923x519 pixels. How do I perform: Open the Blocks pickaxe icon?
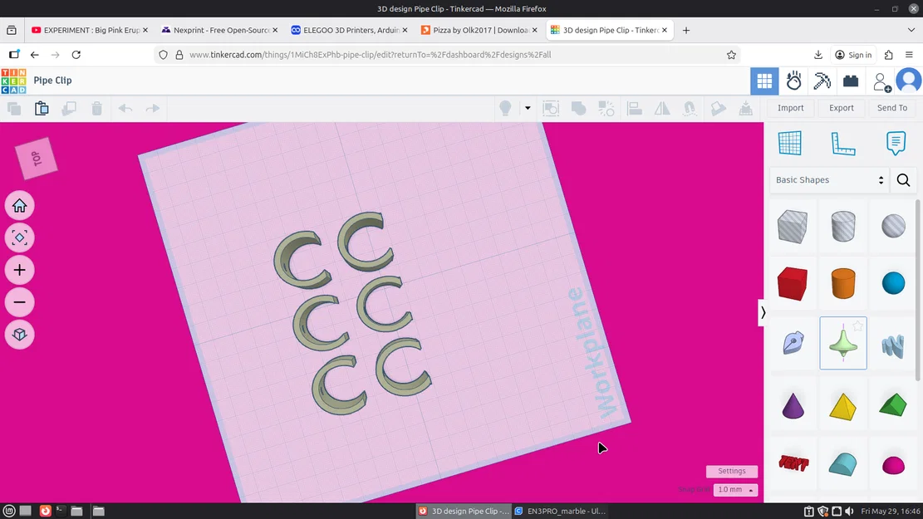pyautogui.click(x=822, y=81)
